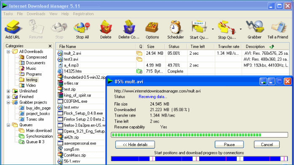Open the View menu
The height and width of the screenshot is (165, 294).
pos(53,14)
